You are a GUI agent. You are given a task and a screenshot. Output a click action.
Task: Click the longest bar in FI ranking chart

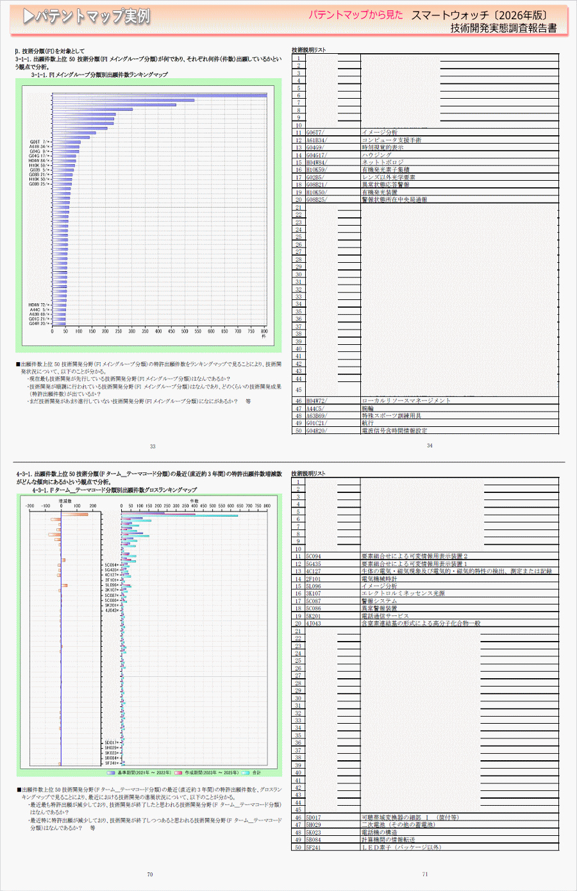click(159, 96)
